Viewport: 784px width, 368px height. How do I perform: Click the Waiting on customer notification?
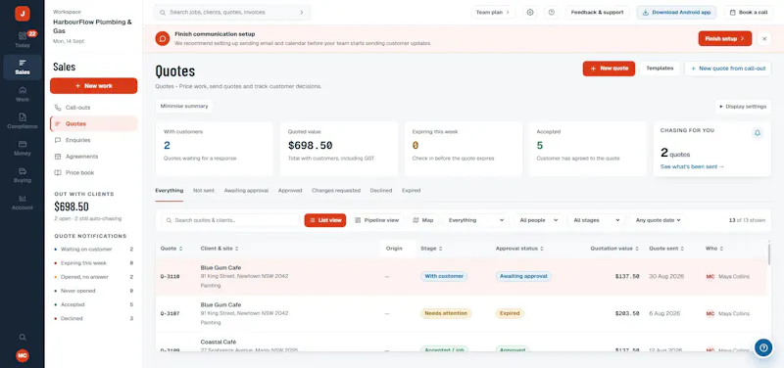(93, 250)
